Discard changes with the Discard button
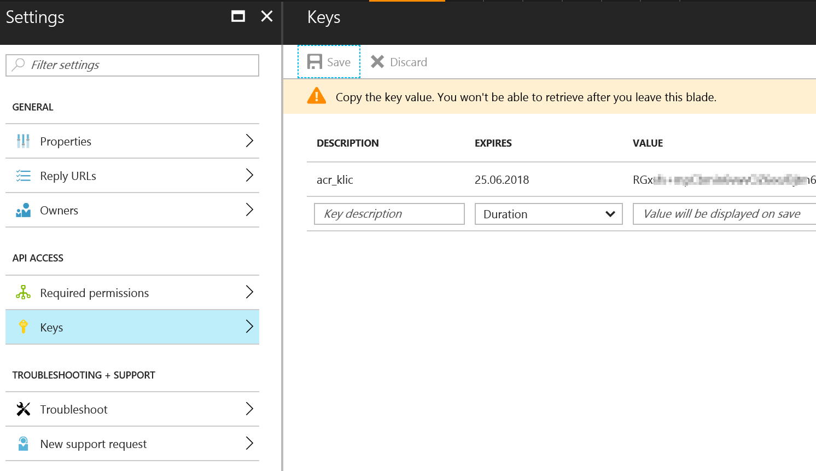Image resolution: width=816 pixels, height=471 pixels. point(399,62)
